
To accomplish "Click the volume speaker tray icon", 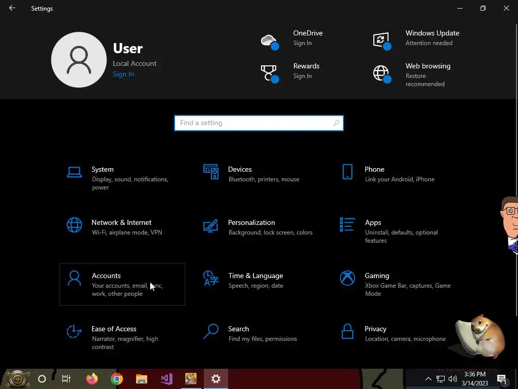I will (453, 379).
